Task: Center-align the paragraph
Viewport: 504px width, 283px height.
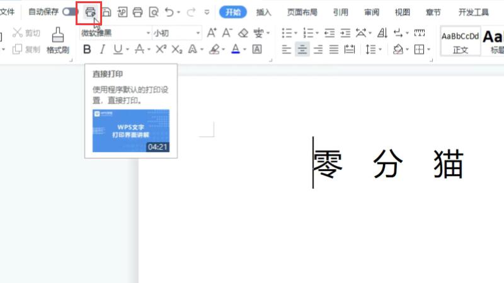Action: click(302, 49)
